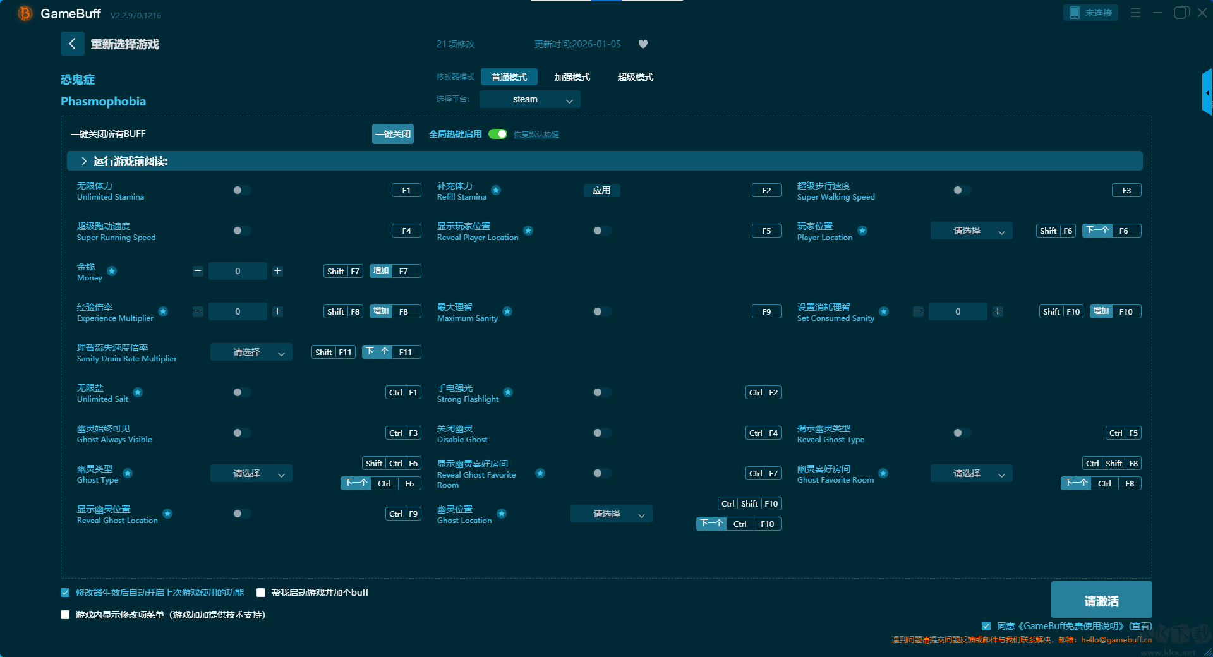Turn off the global hotkey switch

498,134
